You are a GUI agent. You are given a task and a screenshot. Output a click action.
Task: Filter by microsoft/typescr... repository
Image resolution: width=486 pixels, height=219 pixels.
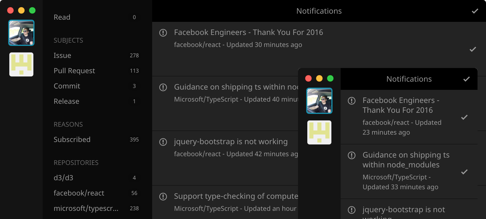tap(97, 208)
